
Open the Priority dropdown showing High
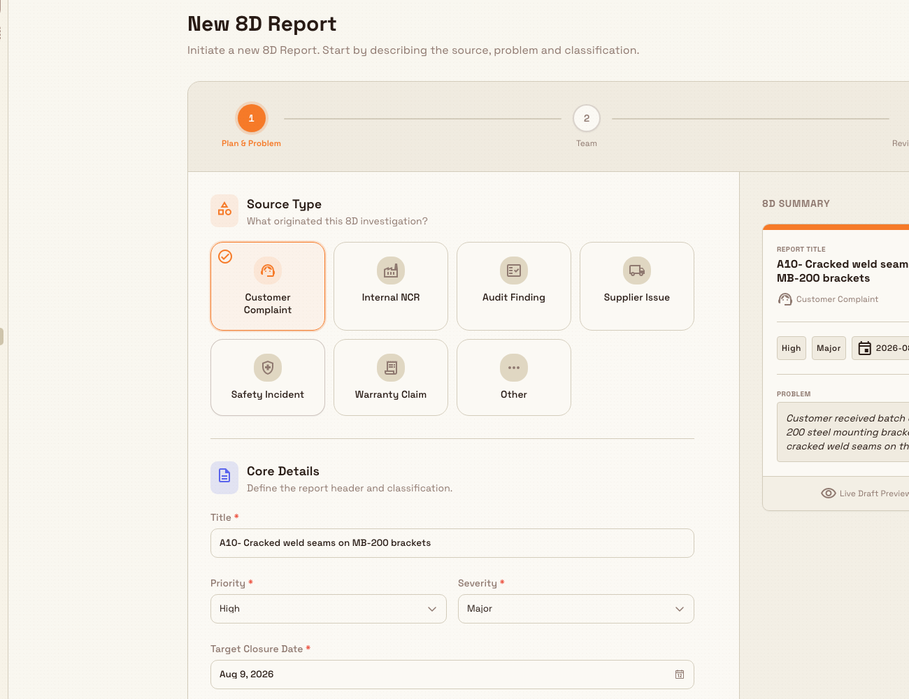tap(329, 609)
